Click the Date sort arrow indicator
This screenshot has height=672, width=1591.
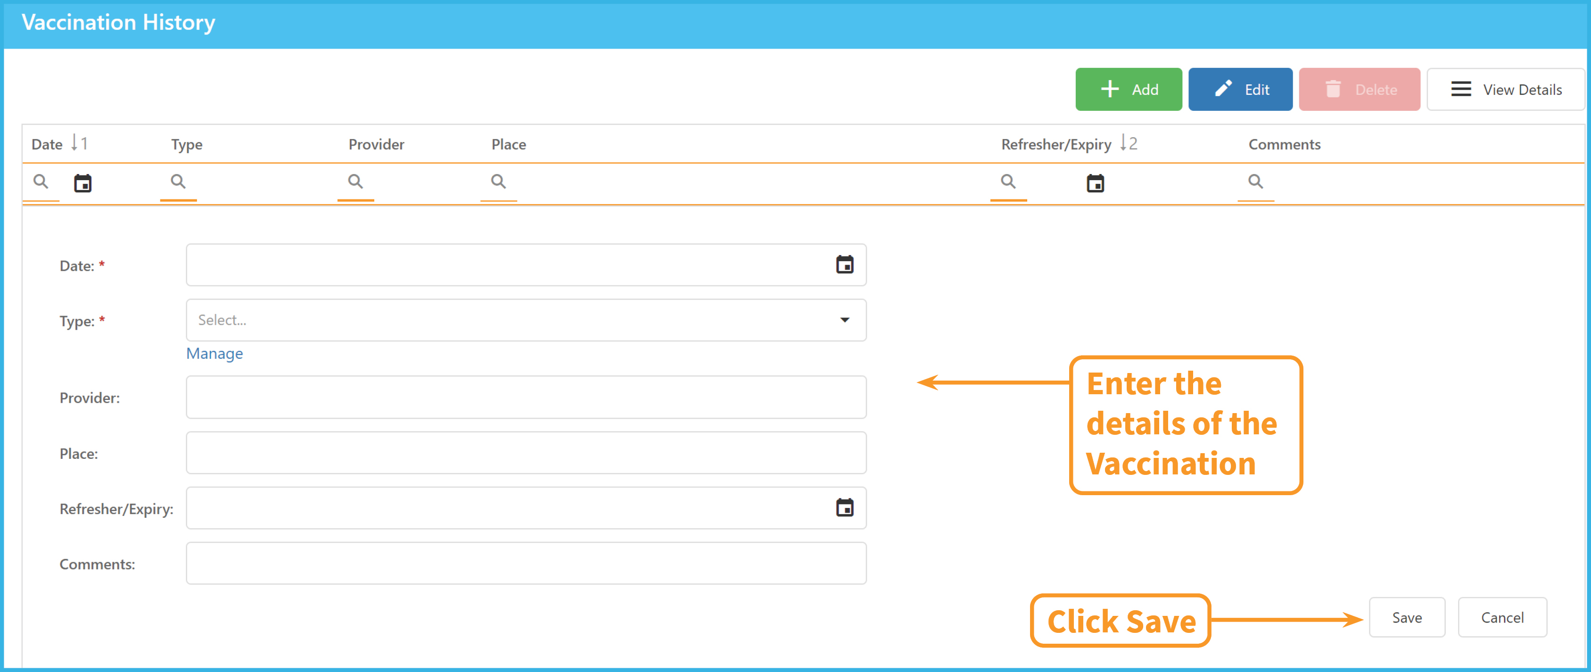(x=79, y=143)
